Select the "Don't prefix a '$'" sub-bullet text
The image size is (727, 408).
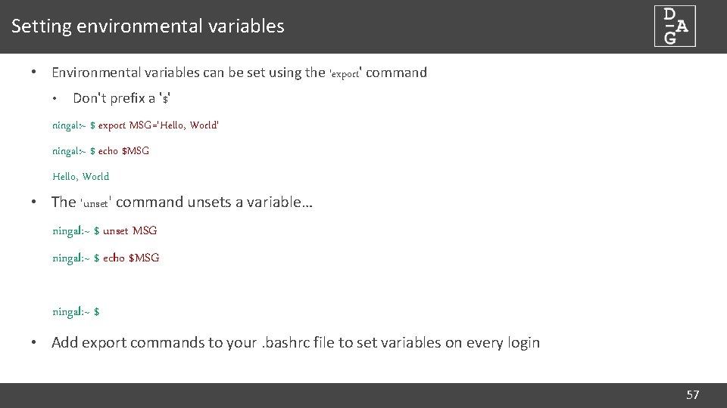click(x=126, y=98)
